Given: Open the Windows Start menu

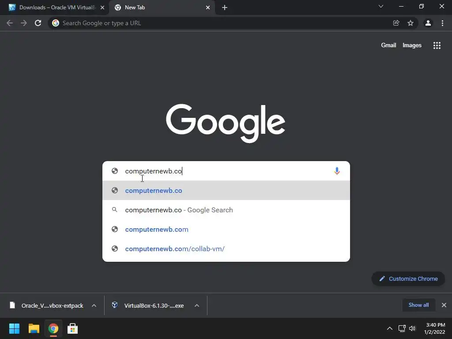Looking at the screenshot, I should 15,328.
